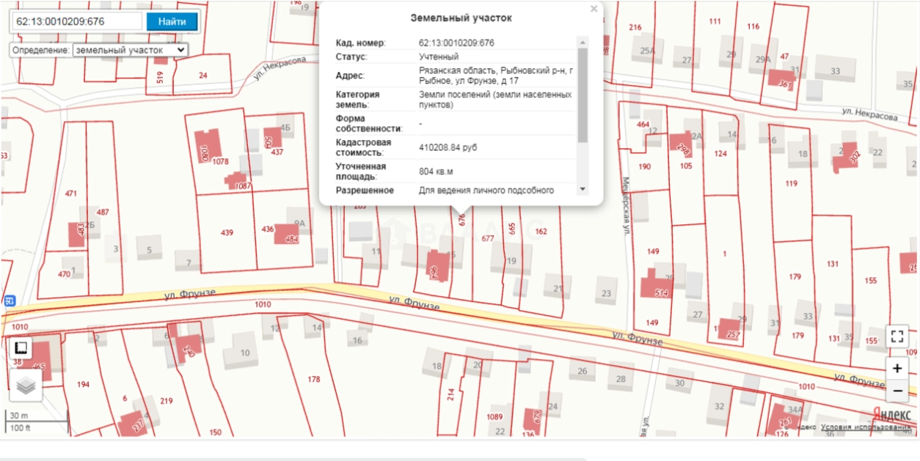Click the popup scrollbar up arrow
920x461 pixels.
(583, 43)
